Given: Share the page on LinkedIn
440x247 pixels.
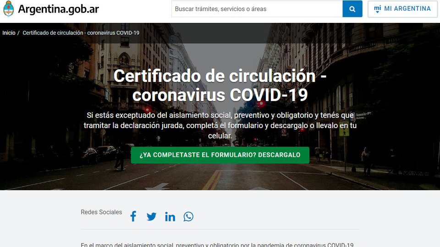Looking at the screenshot, I should point(170,216).
